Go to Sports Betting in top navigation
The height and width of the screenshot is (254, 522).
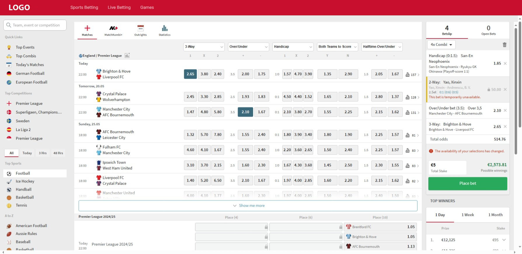pos(84,7)
